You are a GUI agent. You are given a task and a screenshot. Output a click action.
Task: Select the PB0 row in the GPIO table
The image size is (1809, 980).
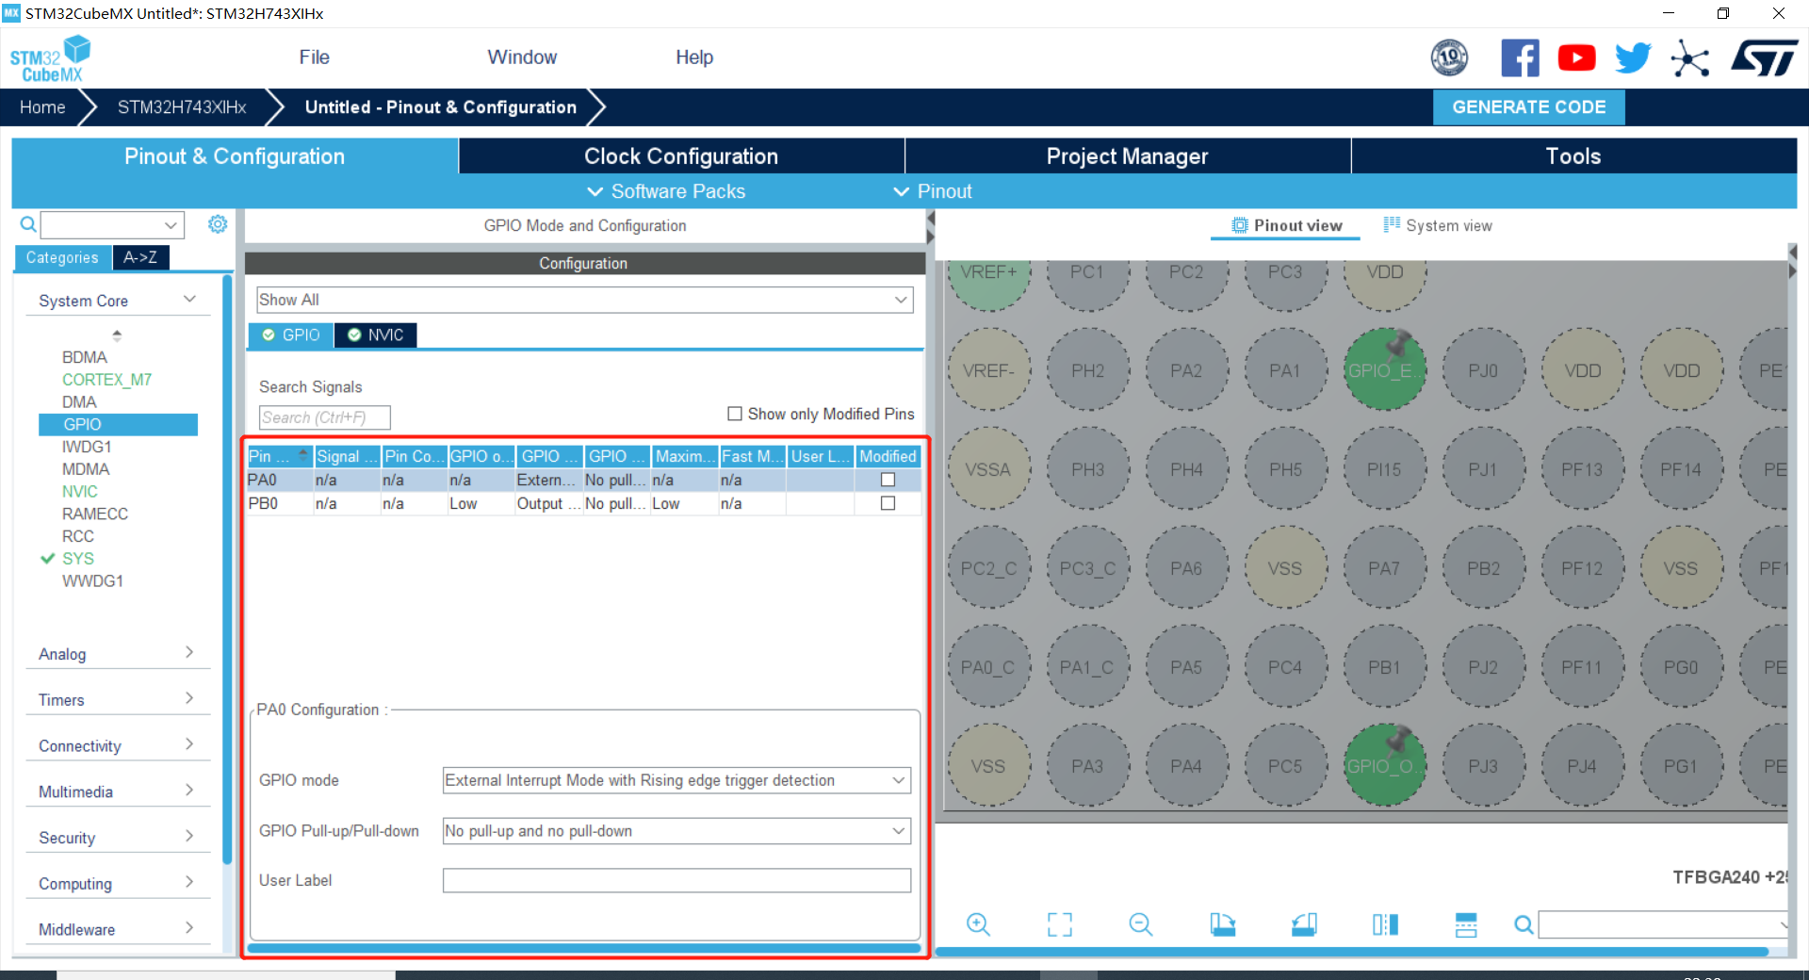pyautogui.click(x=584, y=503)
